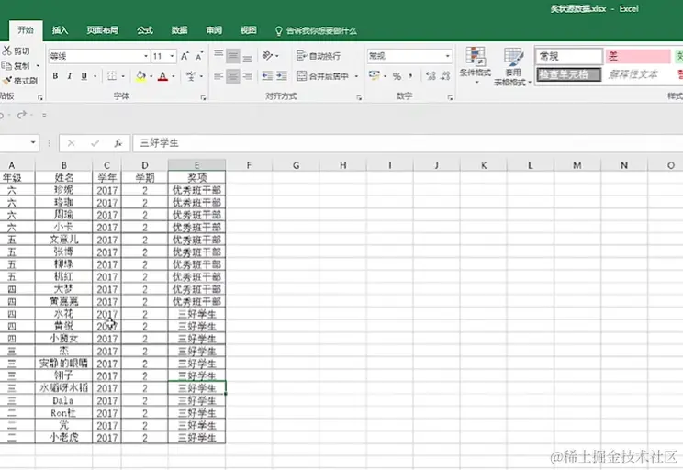The width and height of the screenshot is (683, 470).
Task: Open the customize quick access toolbar dropdown
Action: (x=44, y=116)
